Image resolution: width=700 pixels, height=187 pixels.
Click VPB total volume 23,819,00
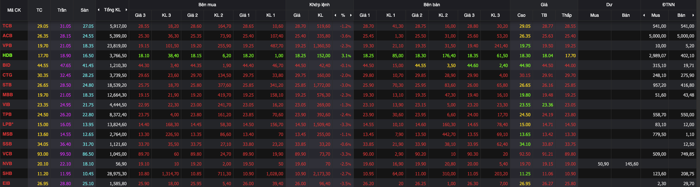(117, 46)
